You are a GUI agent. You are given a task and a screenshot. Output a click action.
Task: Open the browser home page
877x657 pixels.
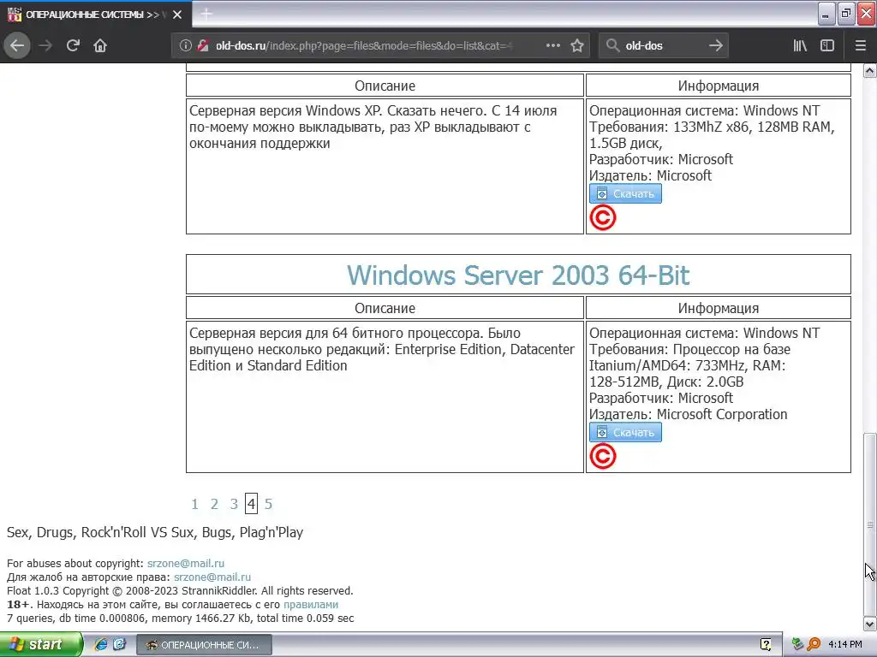click(x=100, y=45)
